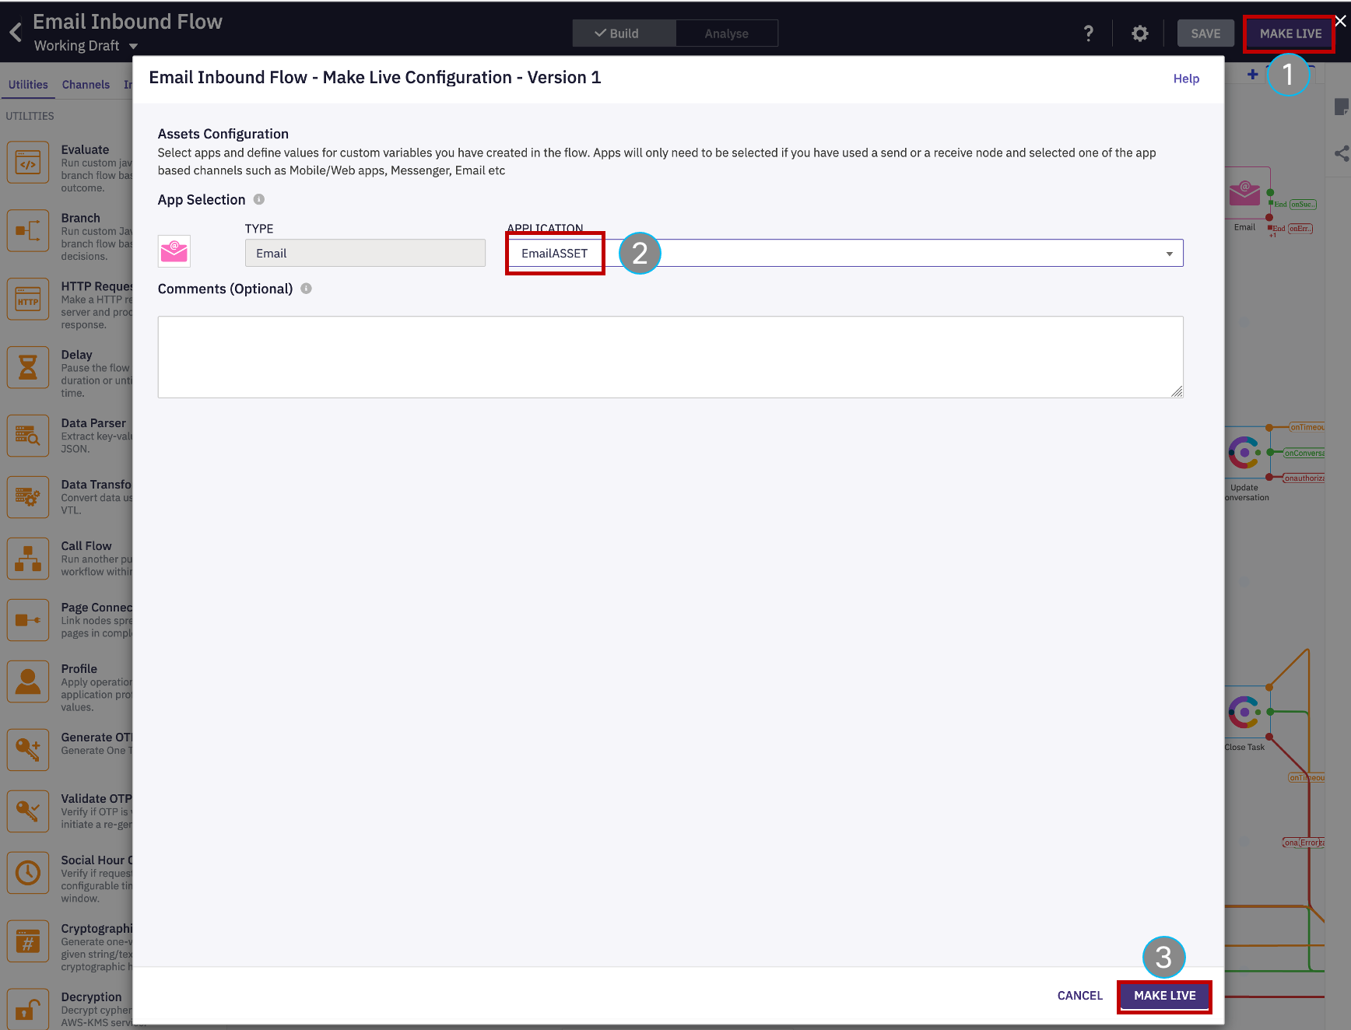Click the App Selection info icon
This screenshot has height=1030, width=1351.
259,199
